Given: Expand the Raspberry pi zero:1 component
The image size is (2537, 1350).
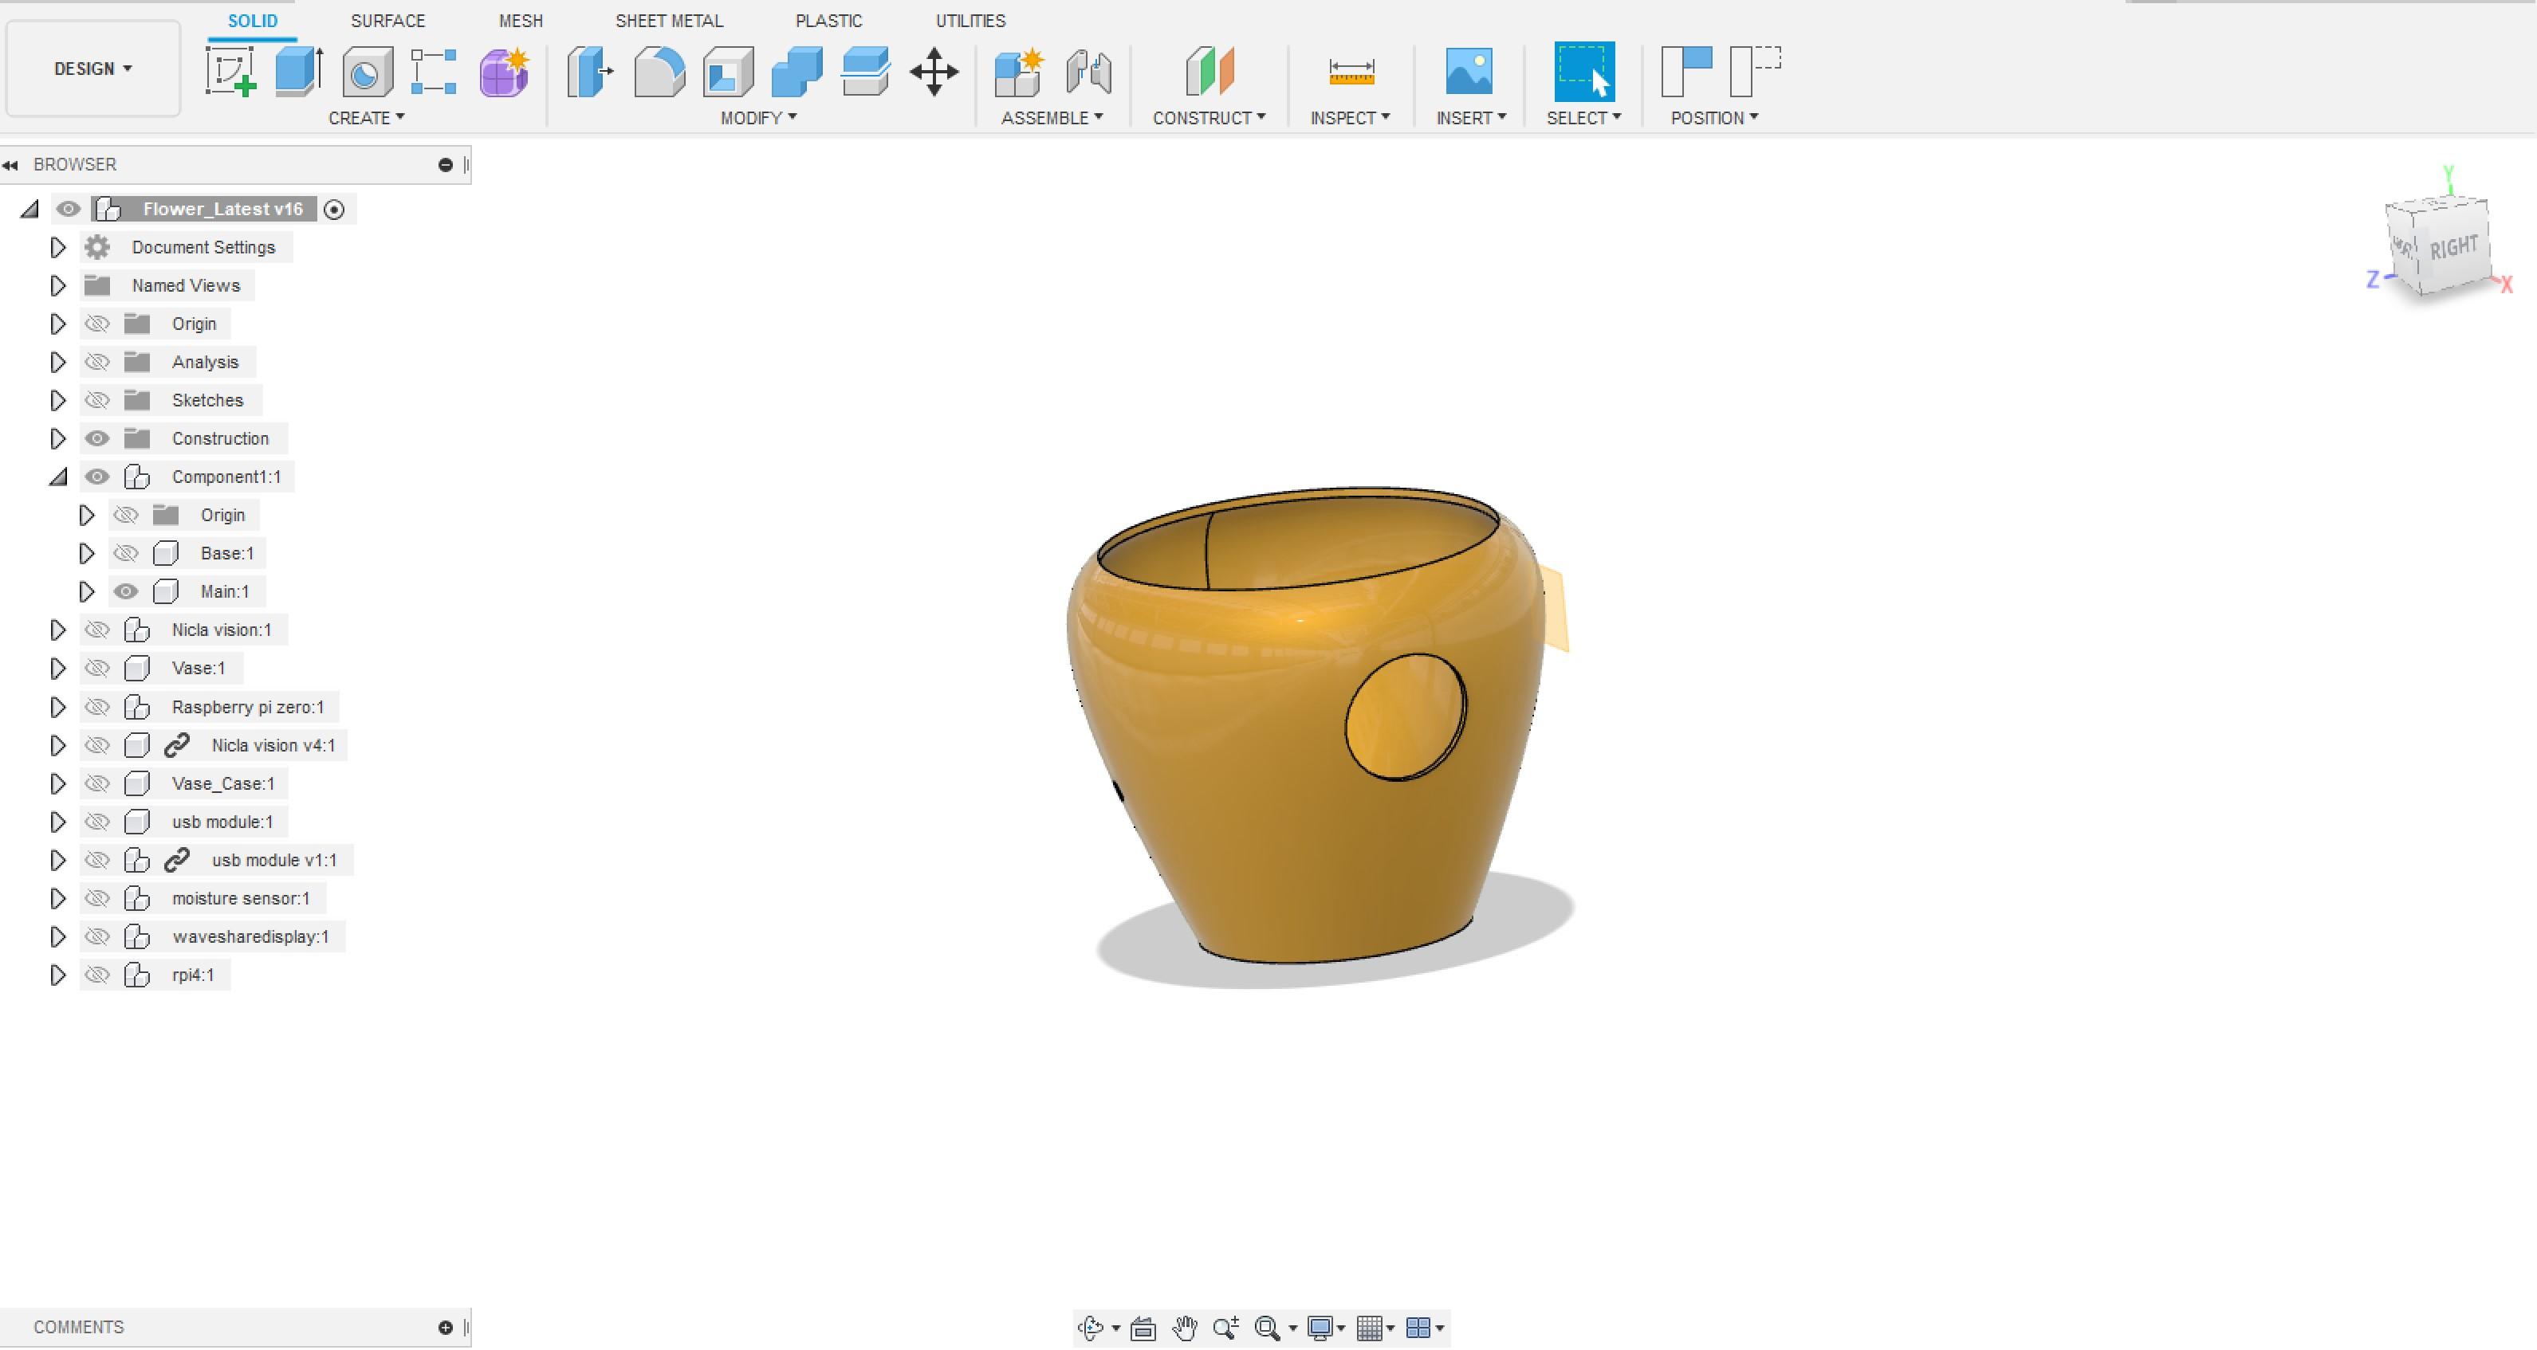Looking at the screenshot, I should point(57,707).
